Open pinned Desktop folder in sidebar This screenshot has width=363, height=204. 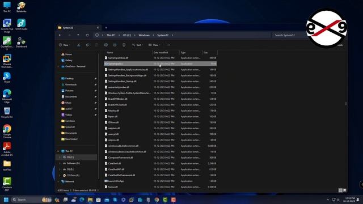click(67, 79)
